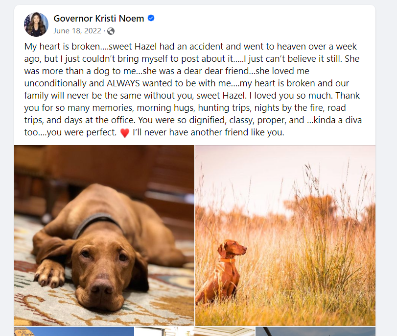The height and width of the screenshot is (336, 397).
Task: Click the public audience globe icon
Action: 111,31
